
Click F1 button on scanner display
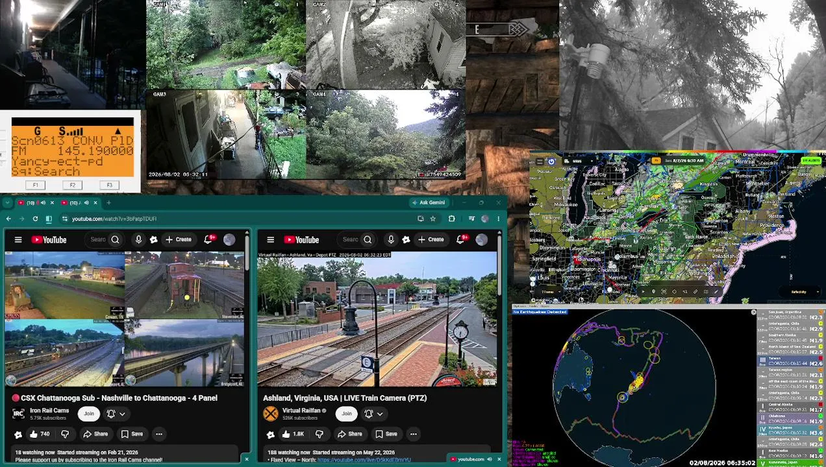[36, 186]
